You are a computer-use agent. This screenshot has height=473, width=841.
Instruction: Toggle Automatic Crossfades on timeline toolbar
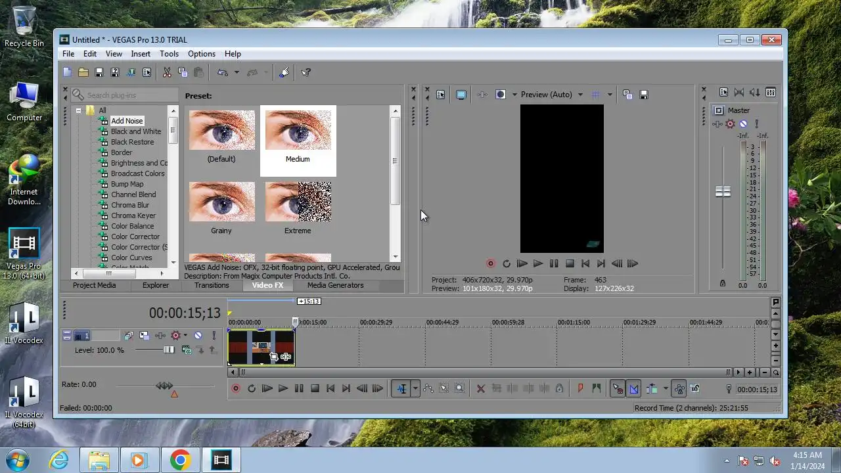coord(634,389)
